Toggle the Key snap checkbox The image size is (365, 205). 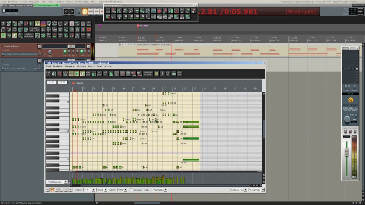point(131,190)
